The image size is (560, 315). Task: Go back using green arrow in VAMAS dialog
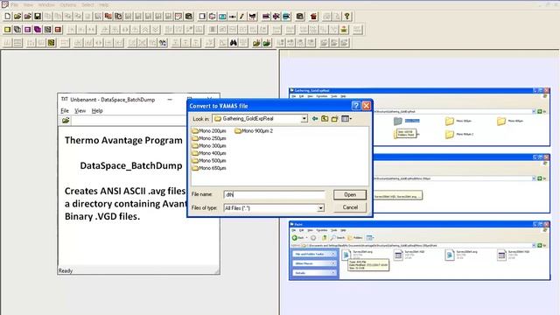point(315,119)
